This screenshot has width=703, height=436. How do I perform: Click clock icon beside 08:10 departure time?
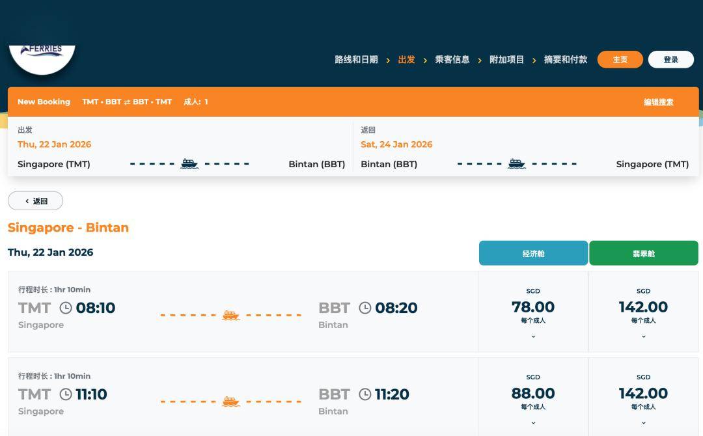tap(66, 308)
